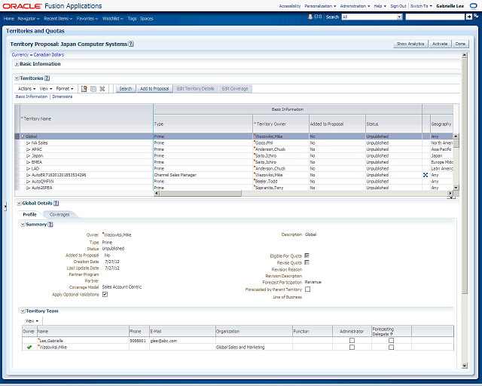482x386 pixels.
Task: Collapse the Territories section
Action: [x=17, y=78]
